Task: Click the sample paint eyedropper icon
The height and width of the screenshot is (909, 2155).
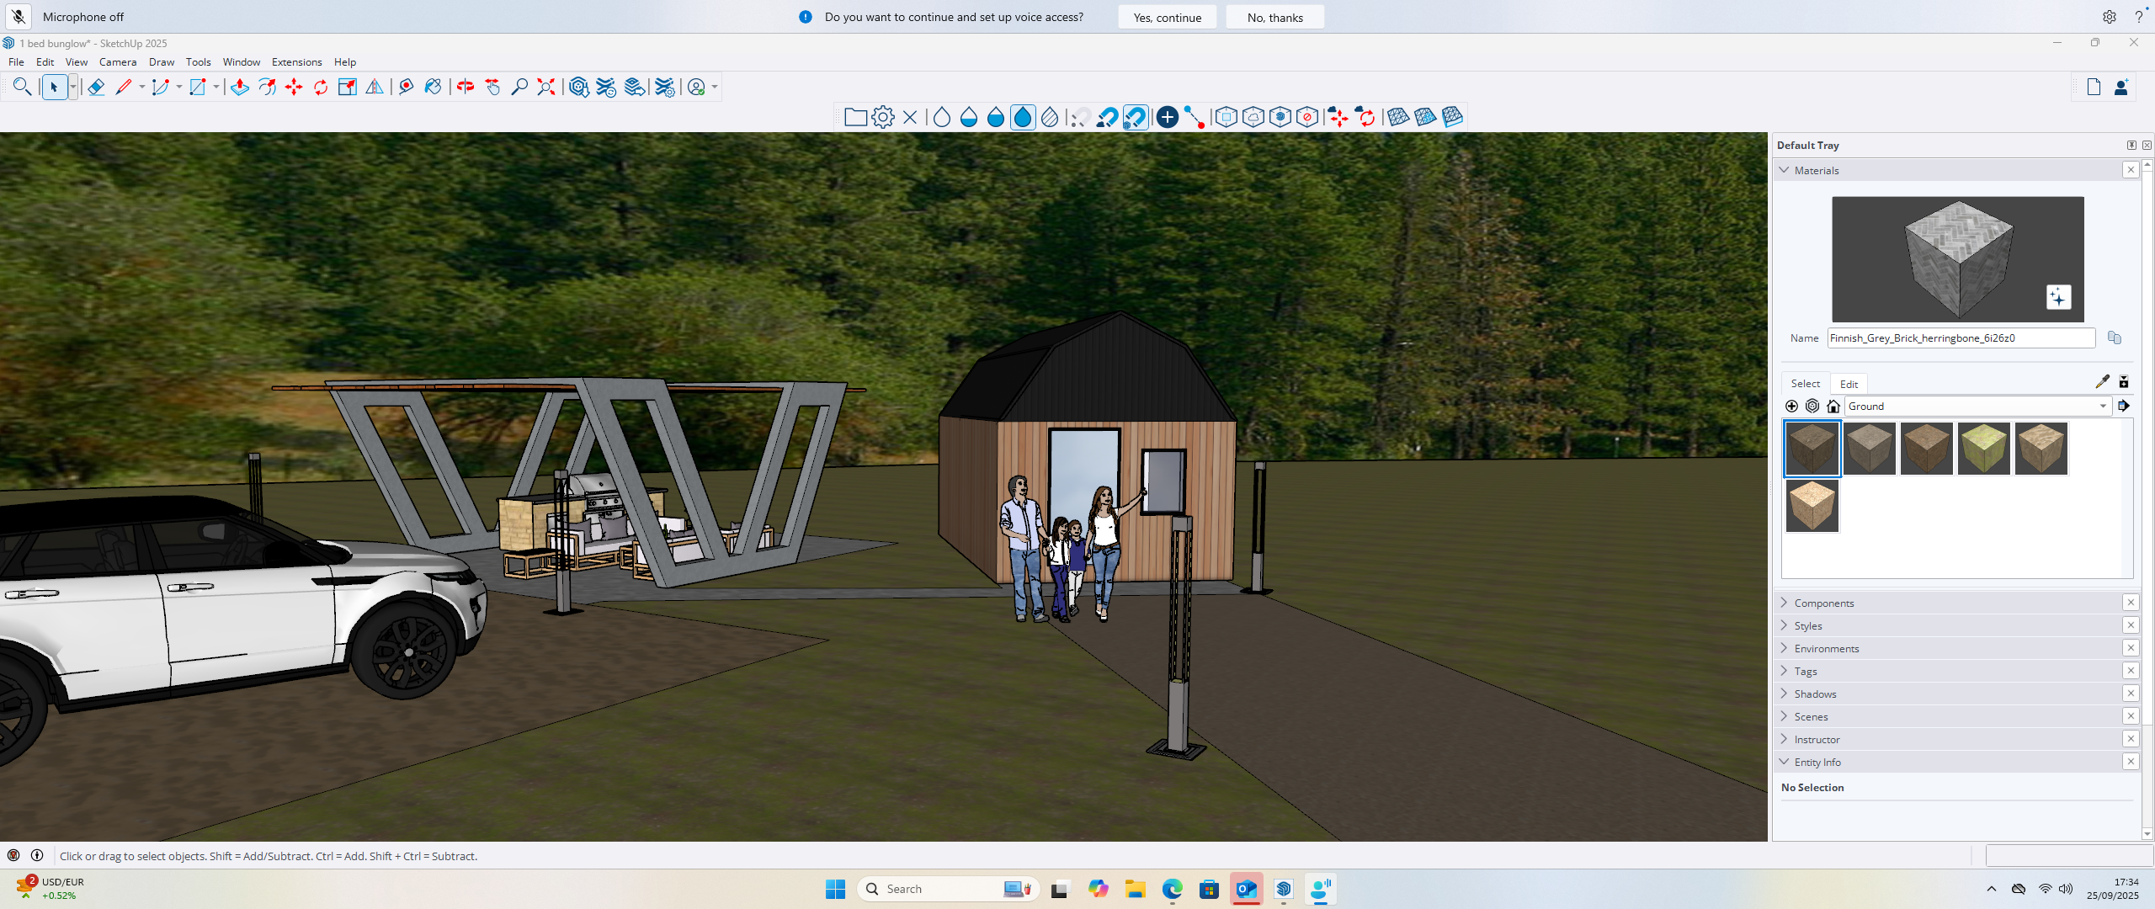Action: [2102, 382]
